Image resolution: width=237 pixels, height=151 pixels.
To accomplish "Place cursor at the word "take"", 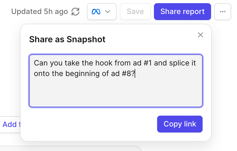I will [72, 63].
